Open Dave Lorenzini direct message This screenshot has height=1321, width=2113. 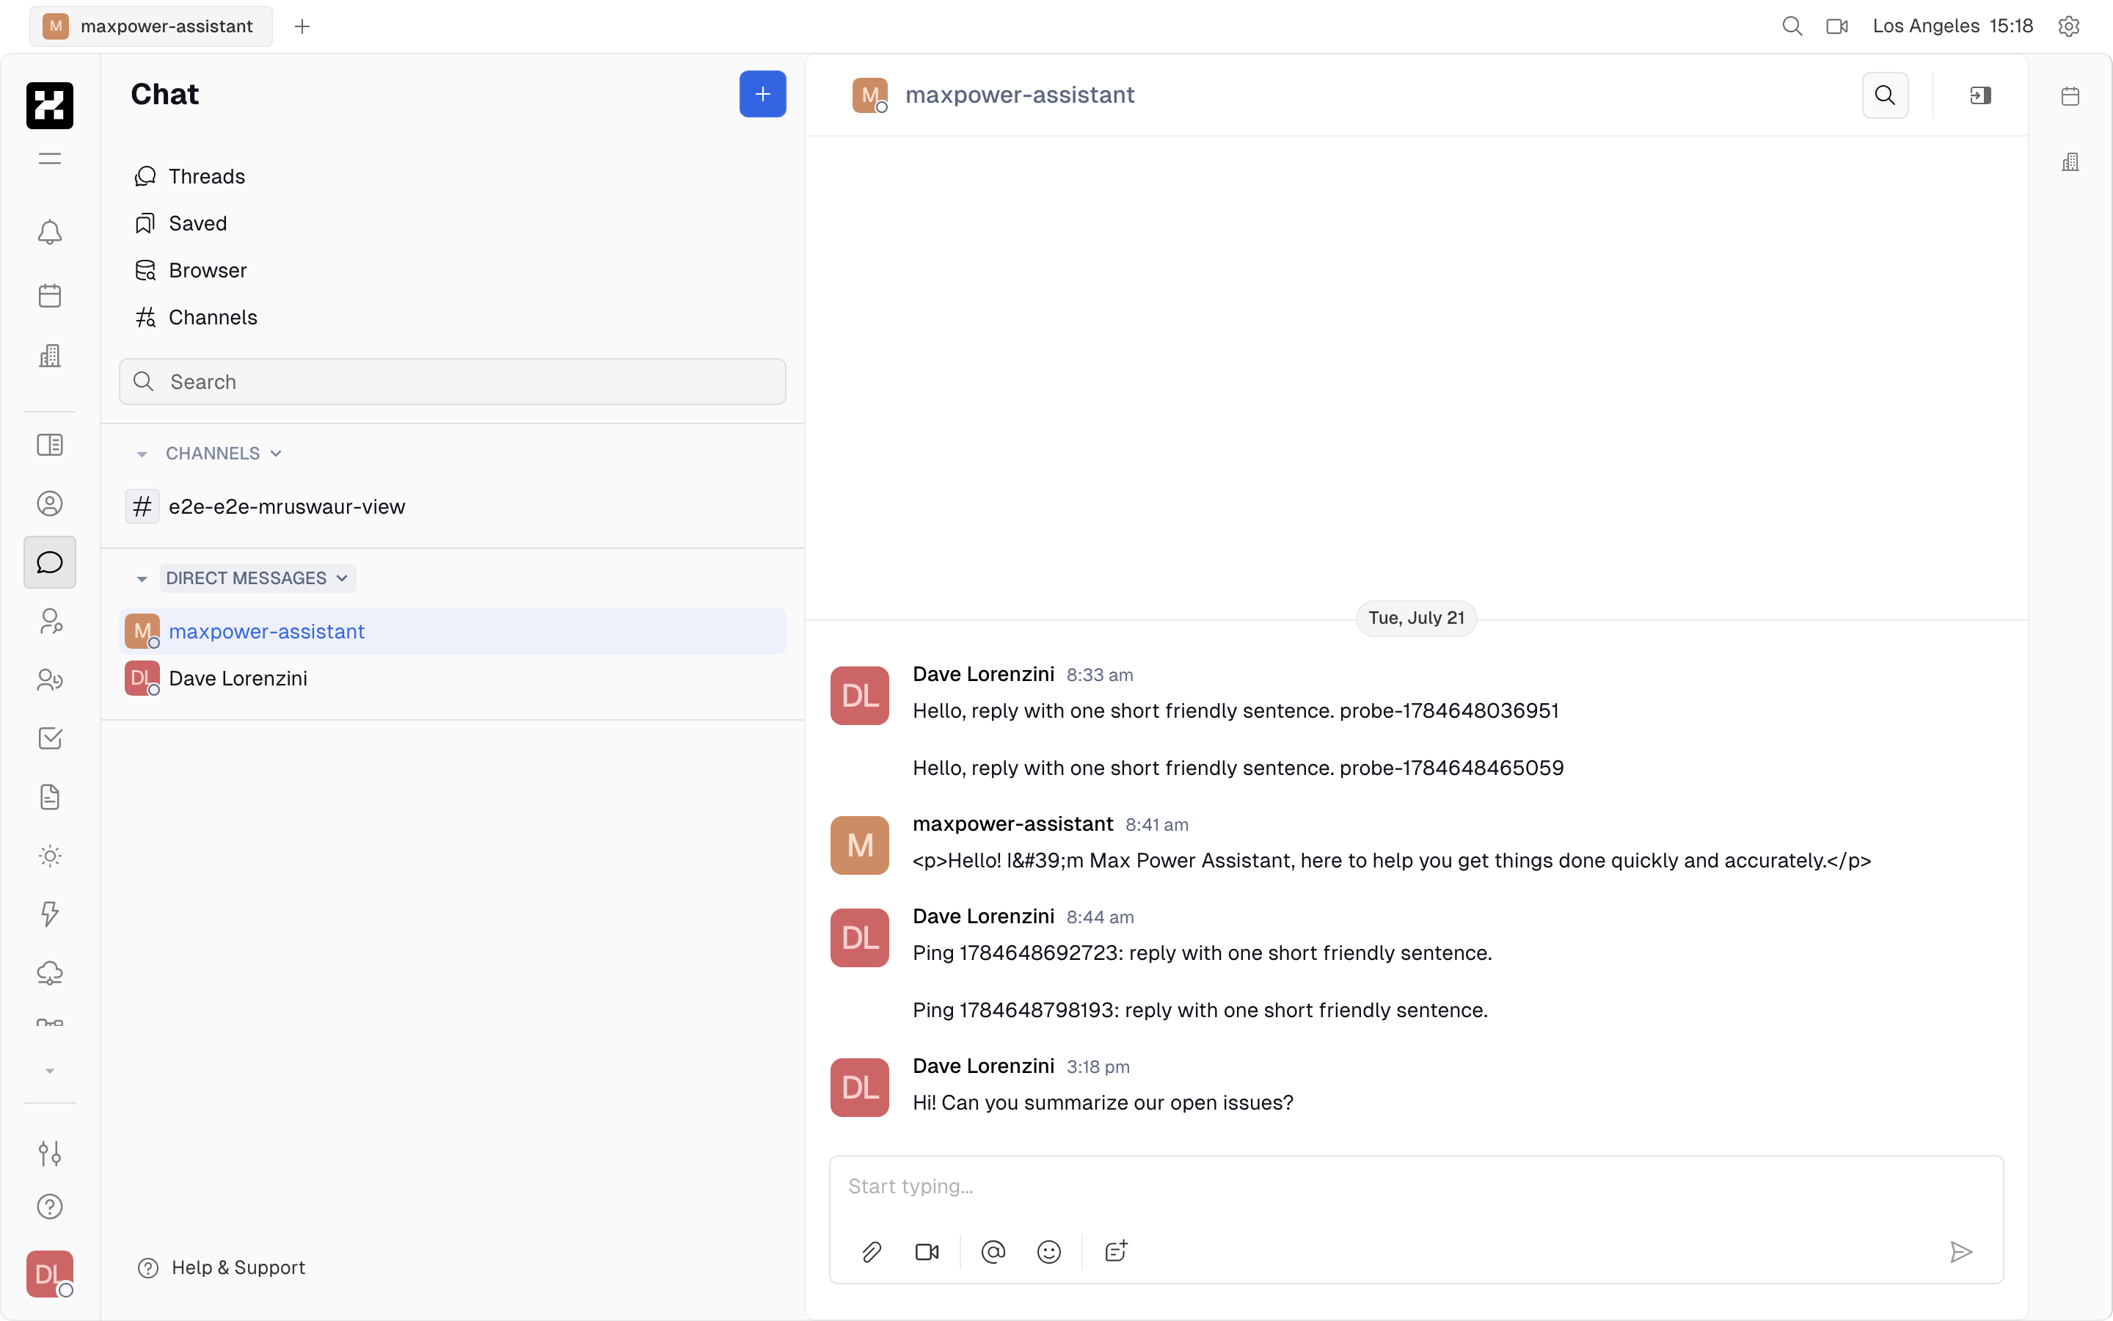click(452, 678)
